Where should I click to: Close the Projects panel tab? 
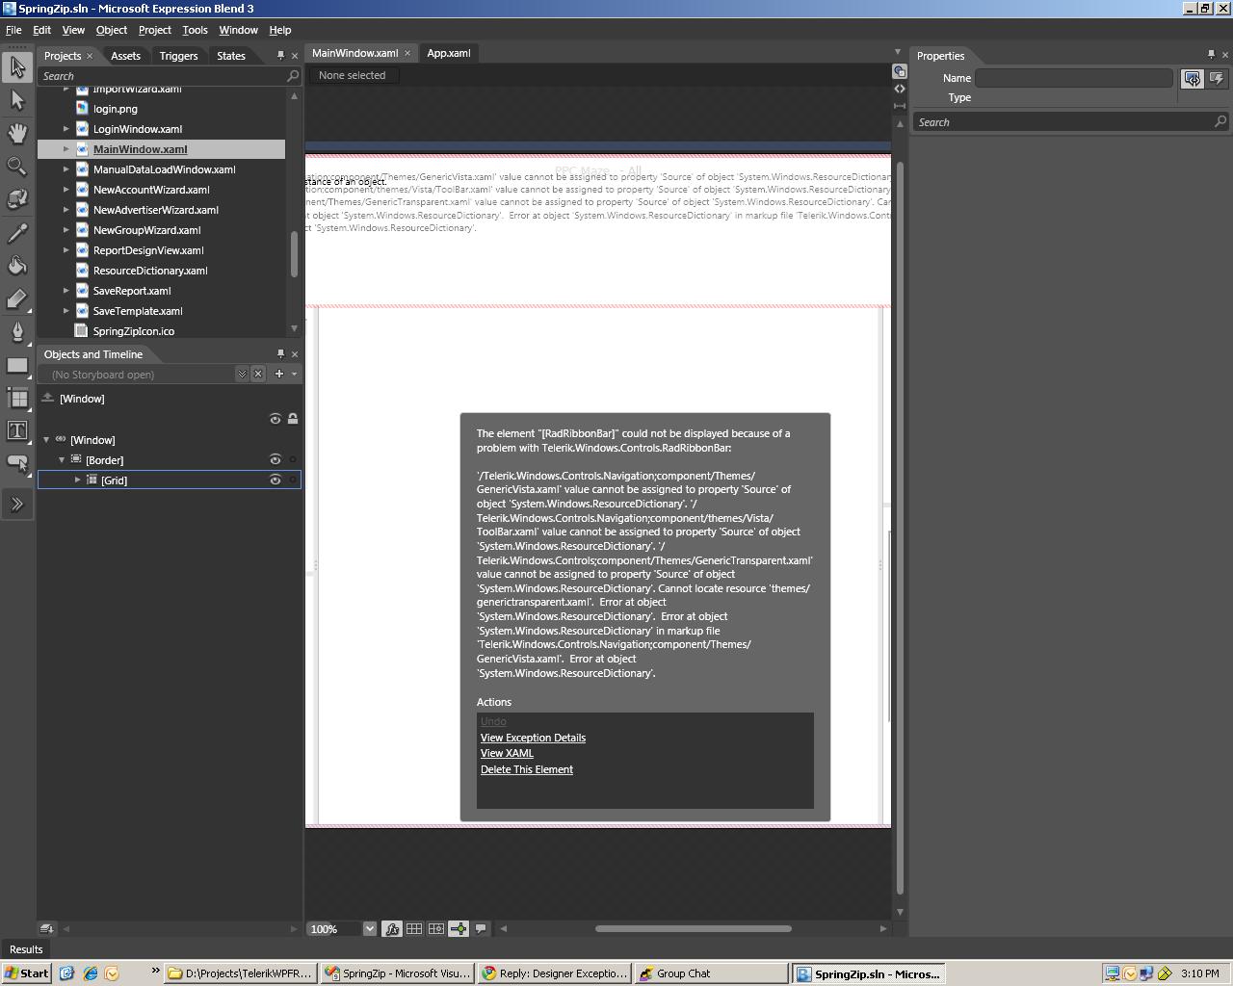click(x=90, y=56)
